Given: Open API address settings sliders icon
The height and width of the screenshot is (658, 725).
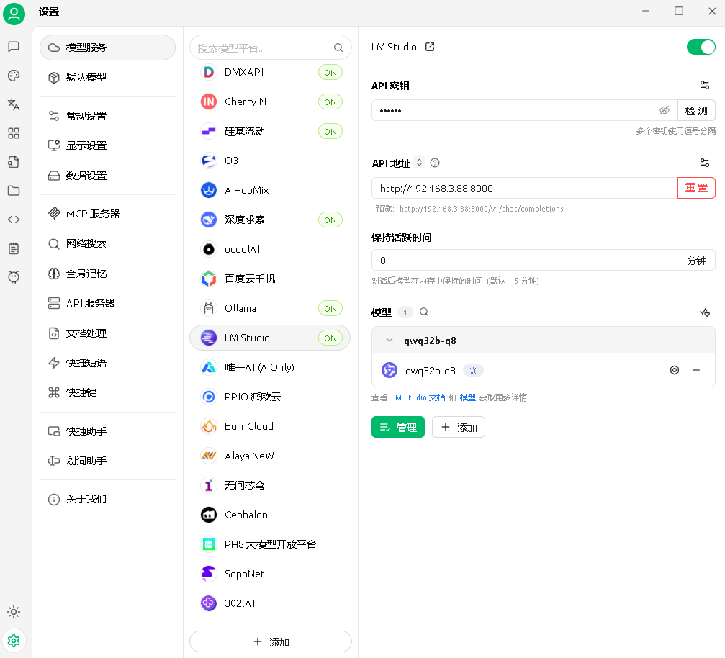Looking at the screenshot, I should [705, 163].
